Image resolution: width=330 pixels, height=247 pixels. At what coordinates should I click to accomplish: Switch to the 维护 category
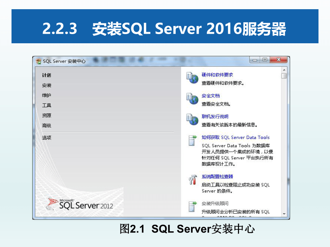(x=46, y=95)
